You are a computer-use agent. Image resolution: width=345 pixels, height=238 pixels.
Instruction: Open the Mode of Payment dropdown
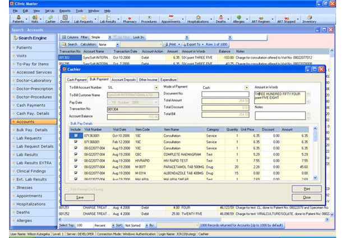[x=247, y=88]
